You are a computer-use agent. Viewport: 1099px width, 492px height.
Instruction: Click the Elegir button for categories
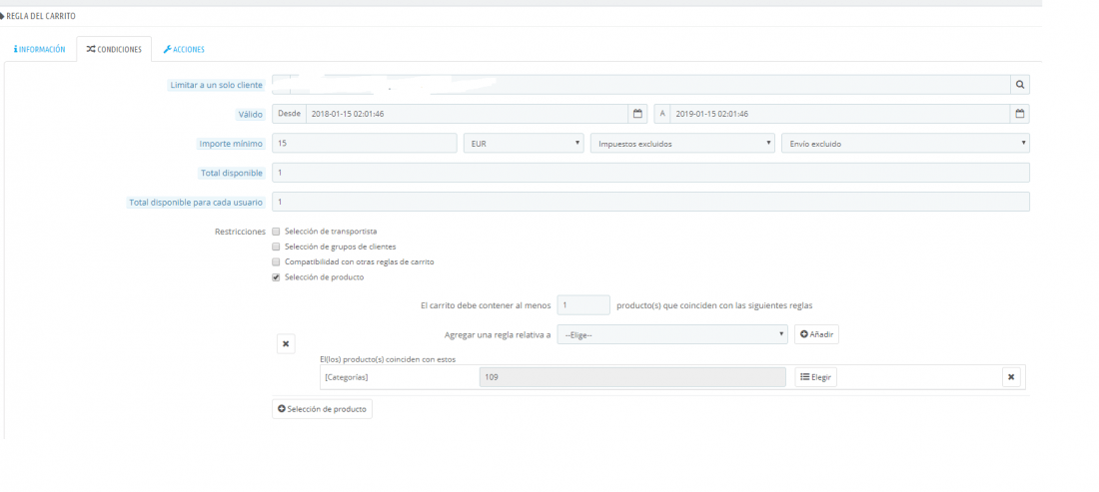tap(816, 377)
